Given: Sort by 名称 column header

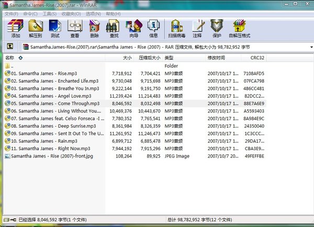Looking at the screenshot, I should point(54,58).
